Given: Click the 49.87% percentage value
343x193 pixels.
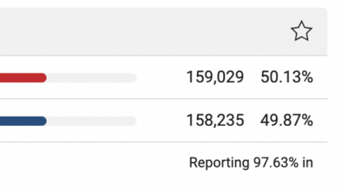Looking at the screenshot, I should pyautogui.click(x=287, y=121).
